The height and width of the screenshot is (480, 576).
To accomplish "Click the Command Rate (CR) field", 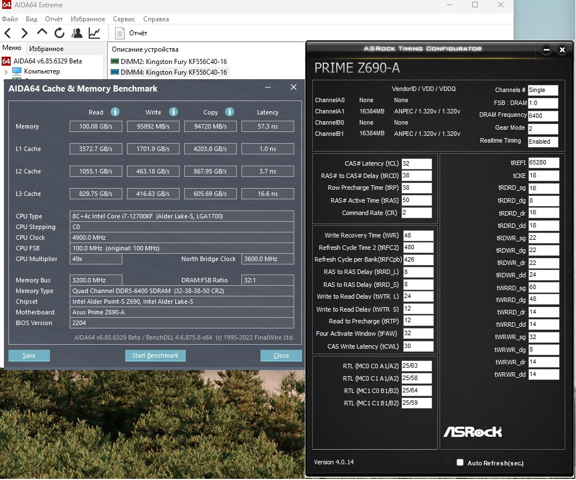I will [x=417, y=213].
